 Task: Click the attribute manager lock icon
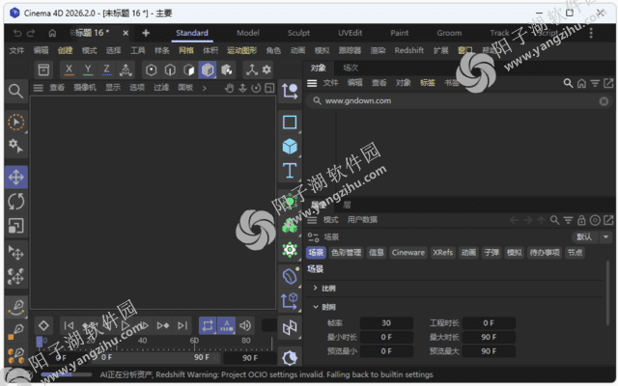tap(581, 220)
